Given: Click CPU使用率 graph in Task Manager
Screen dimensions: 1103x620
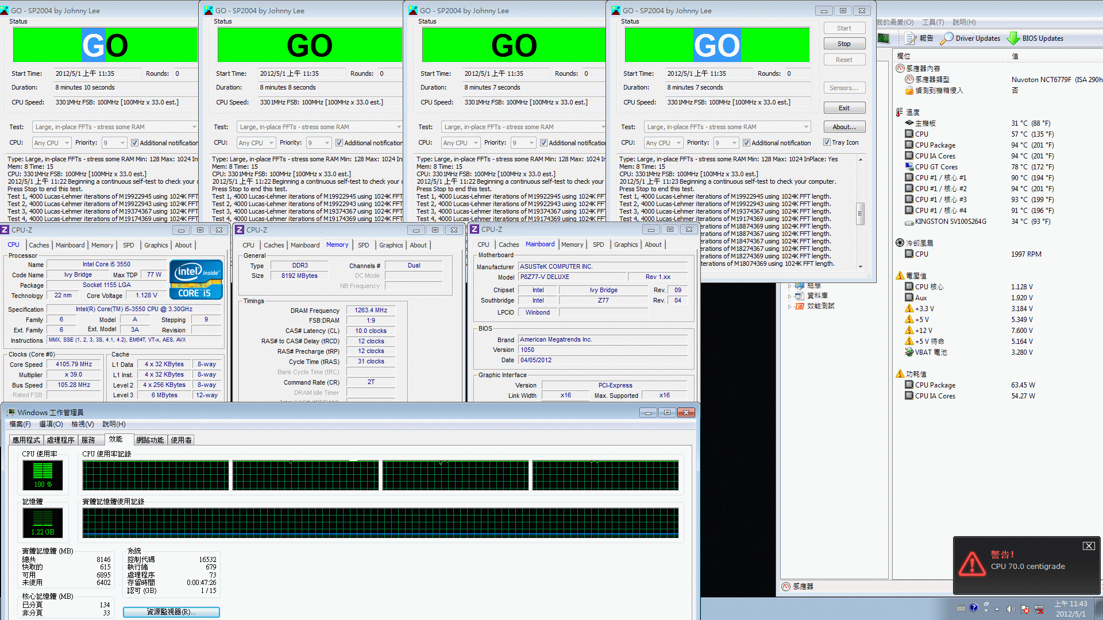Looking at the screenshot, I should pyautogui.click(x=43, y=473).
